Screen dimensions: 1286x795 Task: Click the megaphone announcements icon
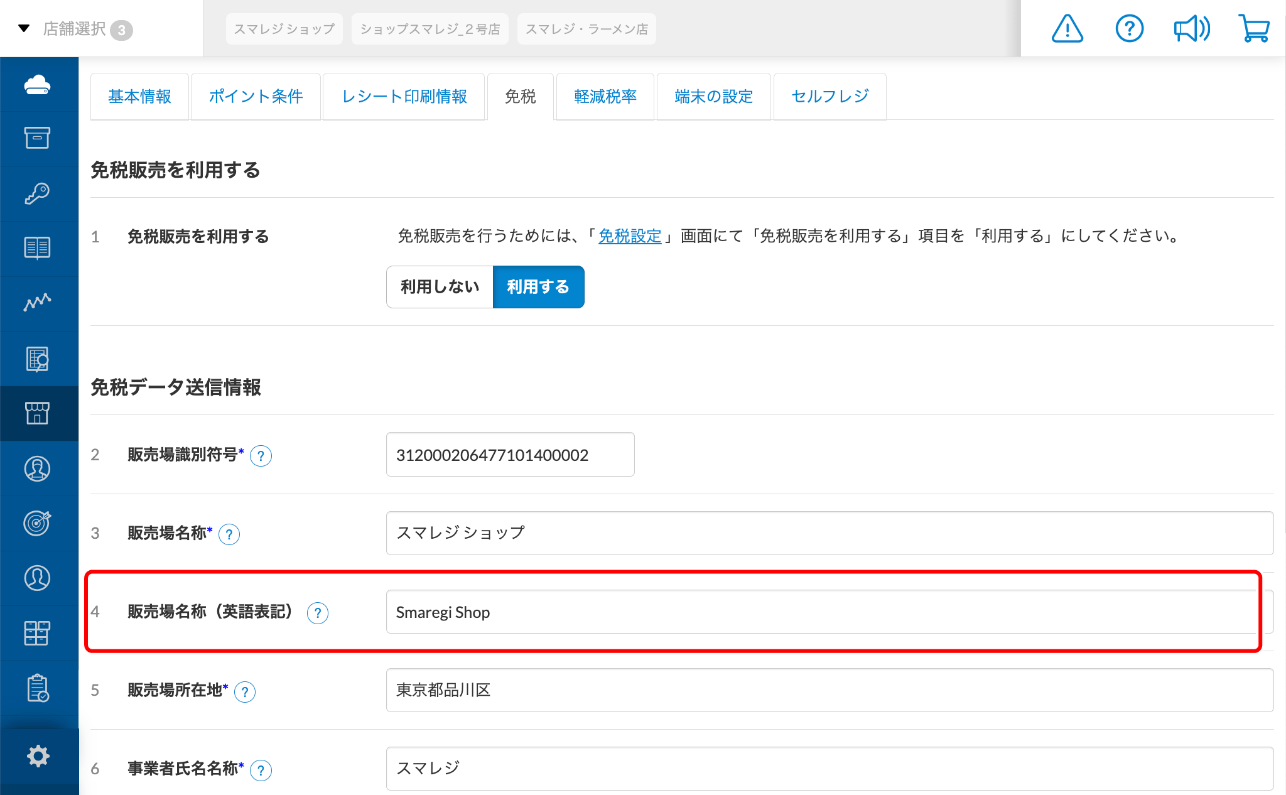coord(1192,29)
